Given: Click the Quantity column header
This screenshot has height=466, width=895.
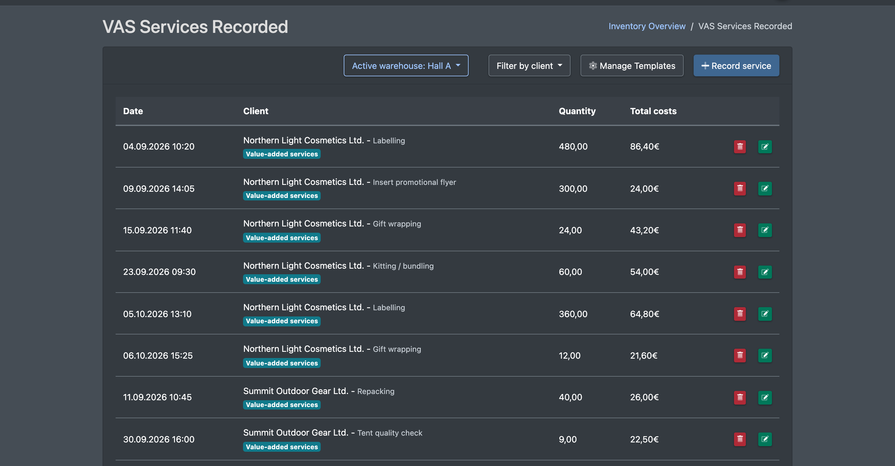Looking at the screenshot, I should (x=577, y=111).
